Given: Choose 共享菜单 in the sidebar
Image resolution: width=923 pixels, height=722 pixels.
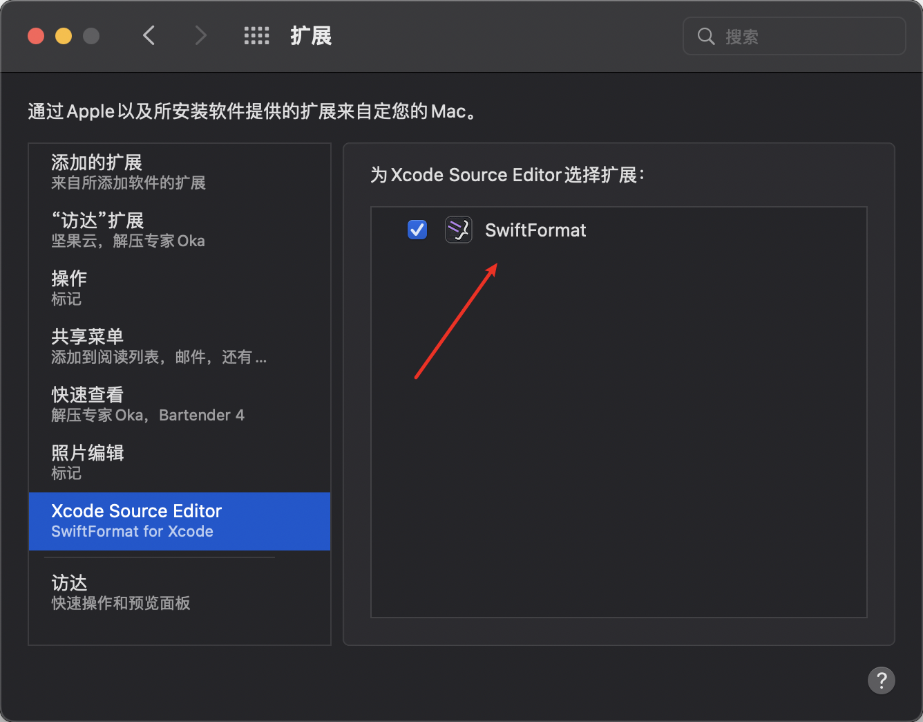Looking at the screenshot, I should click(180, 346).
